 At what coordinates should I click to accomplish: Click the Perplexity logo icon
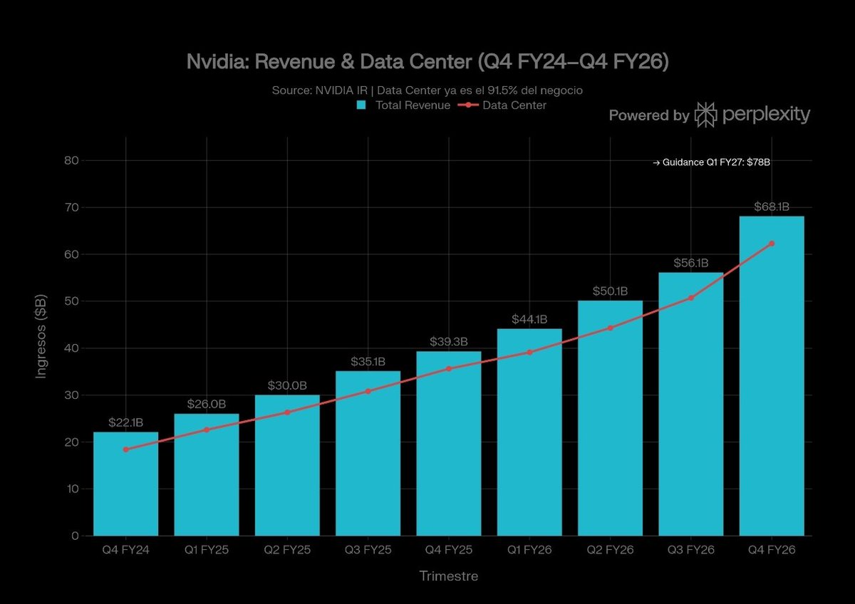(706, 115)
